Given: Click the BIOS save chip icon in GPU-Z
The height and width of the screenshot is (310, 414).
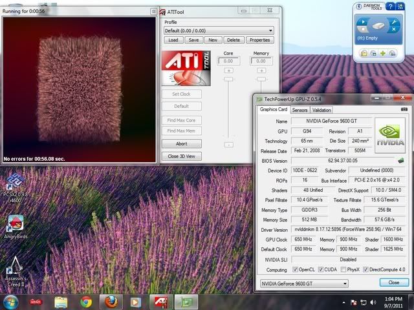Looking at the screenshot, I should [401, 160].
